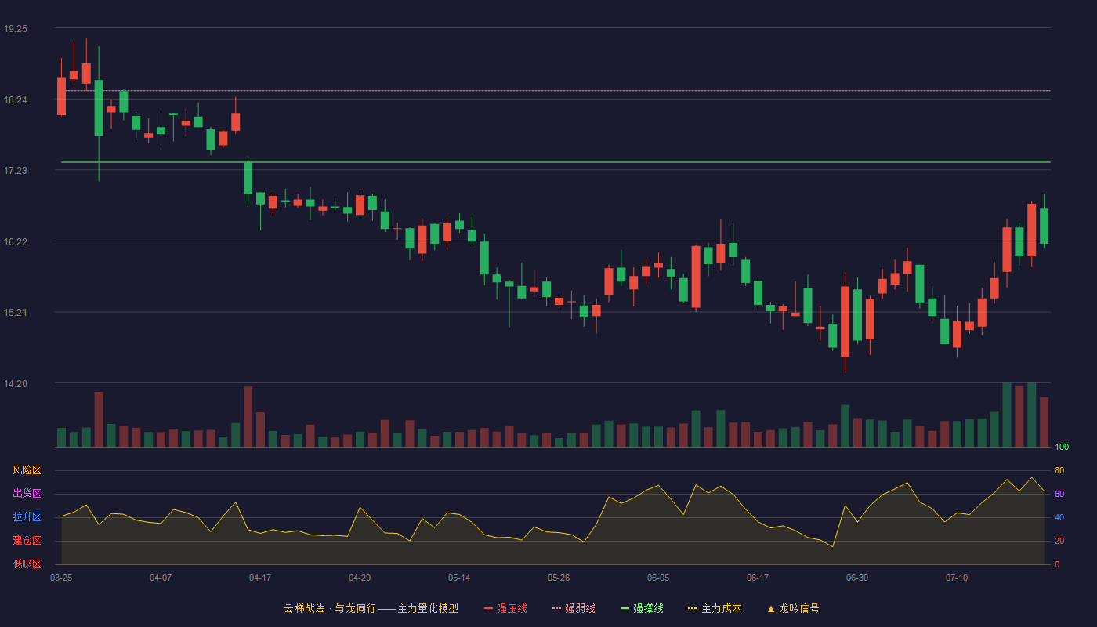The width and height of the screenshot is (1097, 627).
Task: Click the 07-10 date label
Action: click(957, 578)
